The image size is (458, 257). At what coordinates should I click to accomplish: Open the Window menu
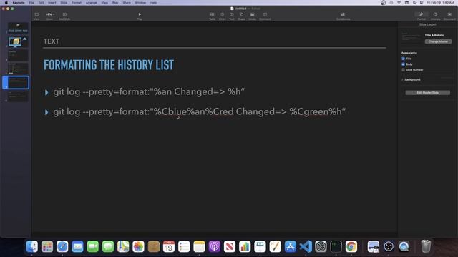140,3
